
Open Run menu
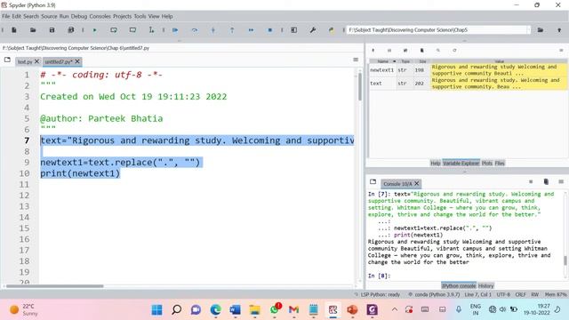coord(64,16)
